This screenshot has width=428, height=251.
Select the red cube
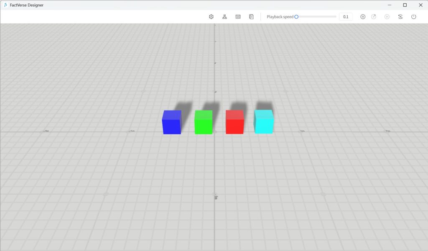[234, 122]
